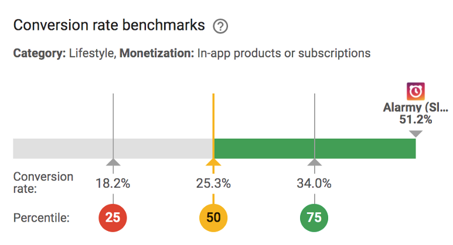Click the 18.2% conversion rate value

tap(113, 184)
